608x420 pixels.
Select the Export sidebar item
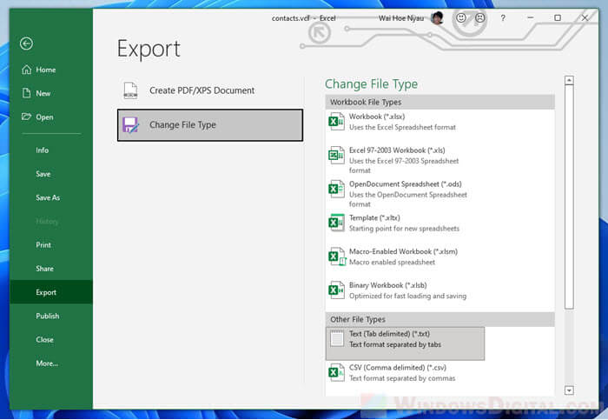51,292
